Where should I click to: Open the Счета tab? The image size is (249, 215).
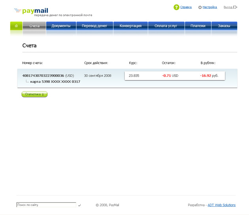point(34,26)
